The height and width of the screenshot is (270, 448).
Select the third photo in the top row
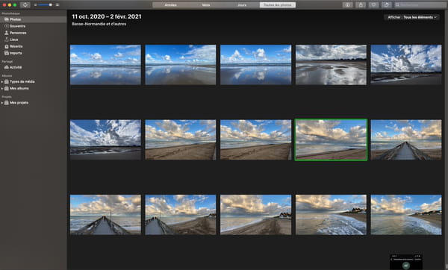point(255,65)
